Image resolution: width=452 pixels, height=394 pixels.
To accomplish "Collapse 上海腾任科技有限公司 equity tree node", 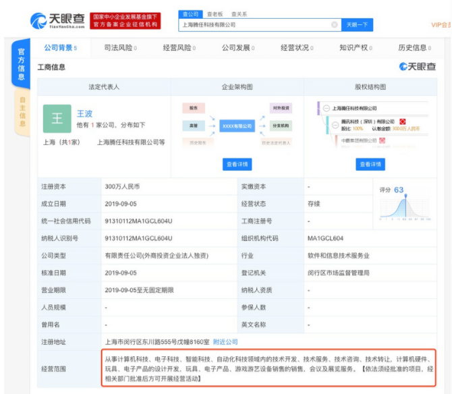I will click(327, 109).
